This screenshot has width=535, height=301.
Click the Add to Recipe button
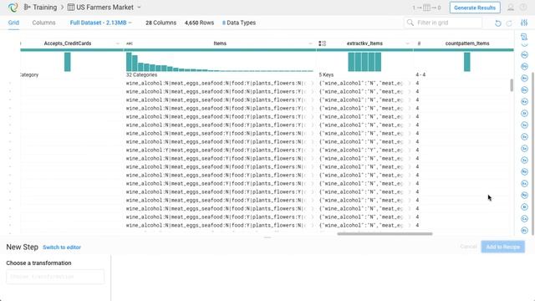pyautogui.click(x=503, y=247)
